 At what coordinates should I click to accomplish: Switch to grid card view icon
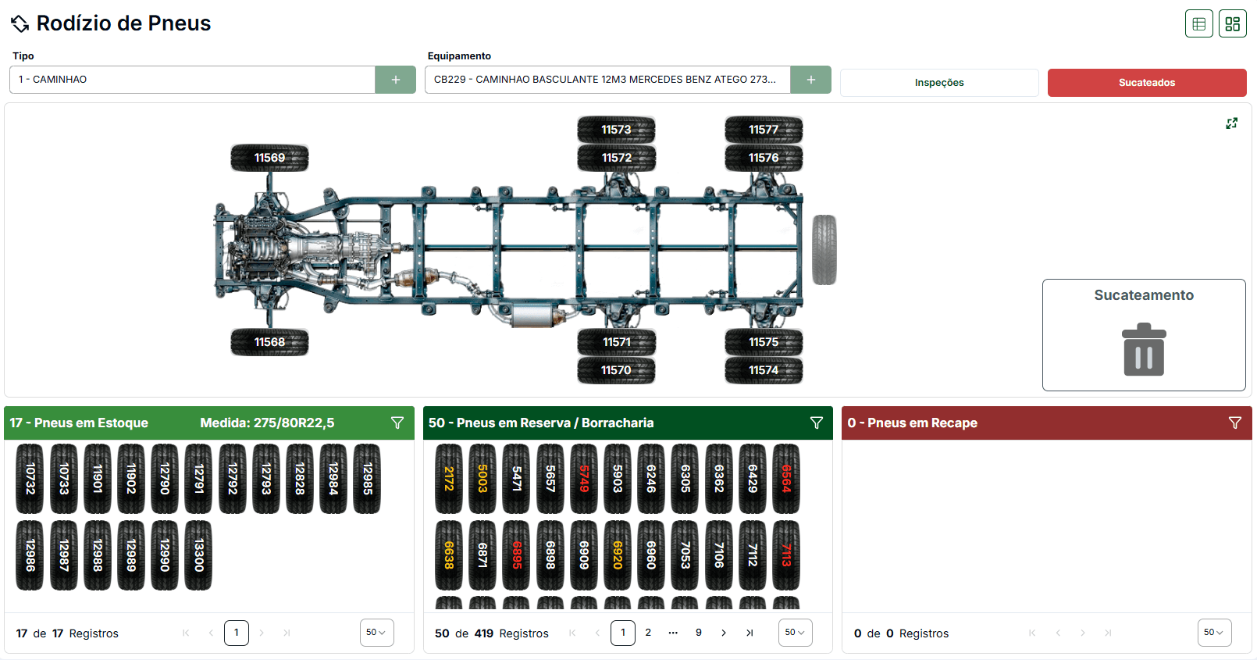pyautogui.click(x=1233, y=23)
